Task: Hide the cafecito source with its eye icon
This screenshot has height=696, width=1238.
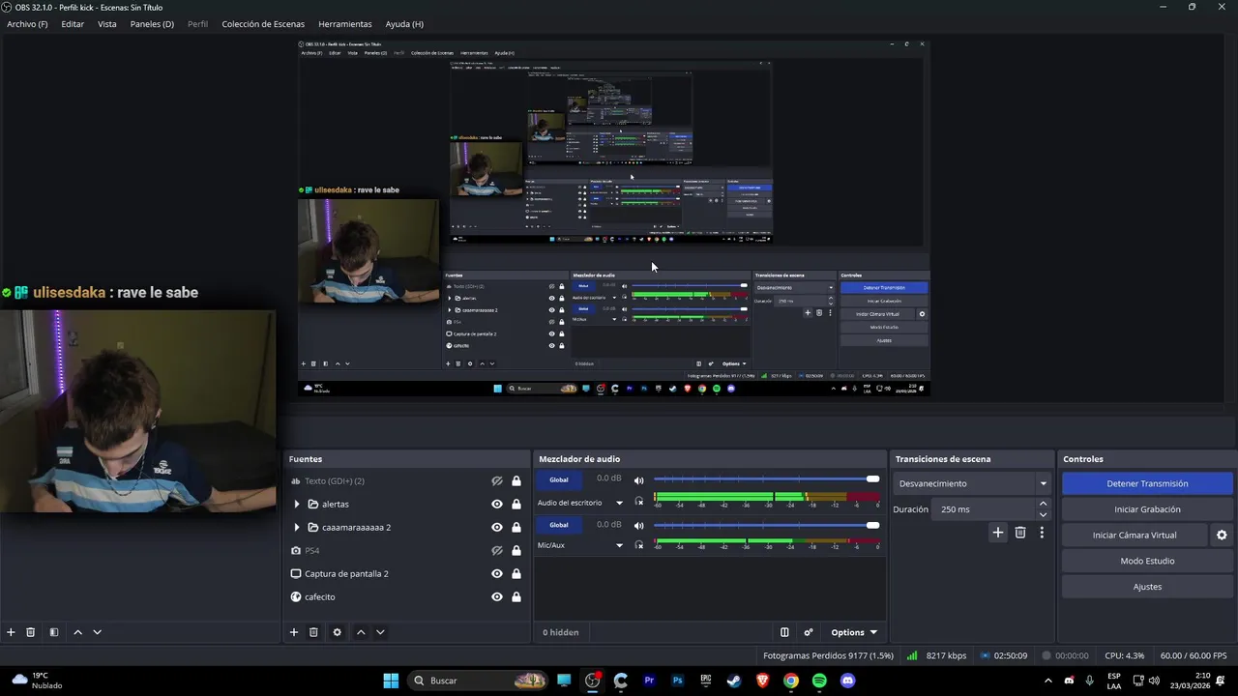Action: [x=497, y=597]
